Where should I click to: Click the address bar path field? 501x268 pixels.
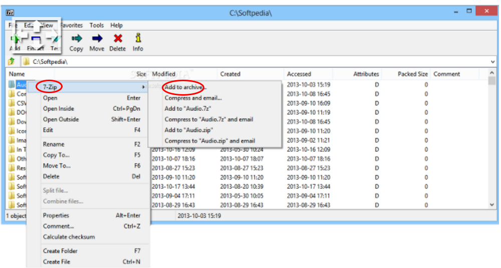[250, 62]
